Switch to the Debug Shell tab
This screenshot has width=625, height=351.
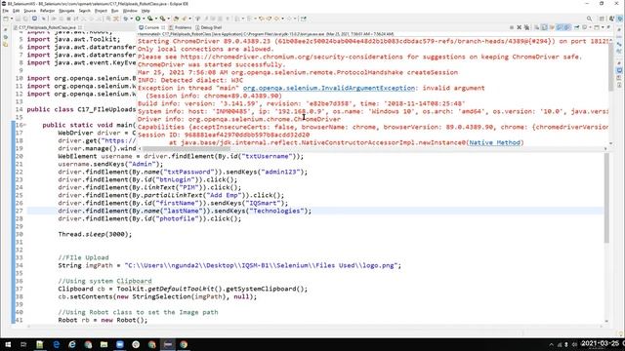tap(208, 27)
